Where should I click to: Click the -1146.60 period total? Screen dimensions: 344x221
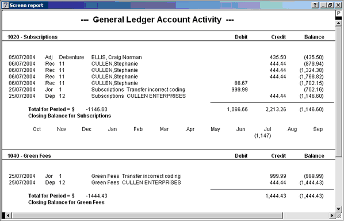[x=97, y=109]
